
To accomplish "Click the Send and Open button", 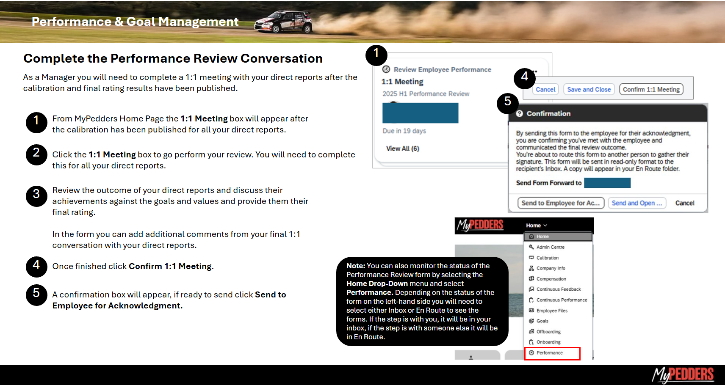I will pyautogui.click(x=636, y=203).
